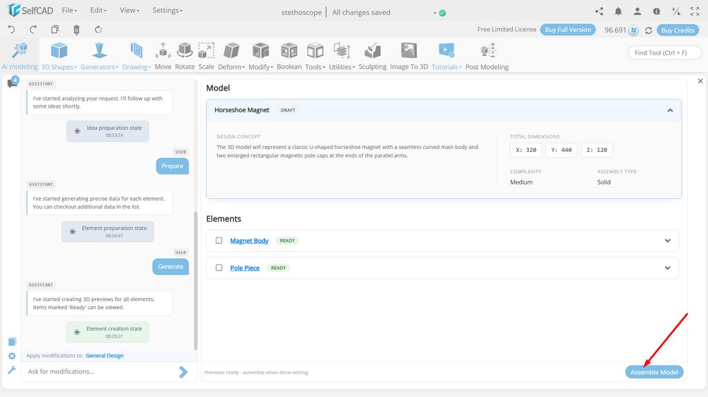Screen dimensions: 708x397
Task: Open the File menu
Action: 69,10
